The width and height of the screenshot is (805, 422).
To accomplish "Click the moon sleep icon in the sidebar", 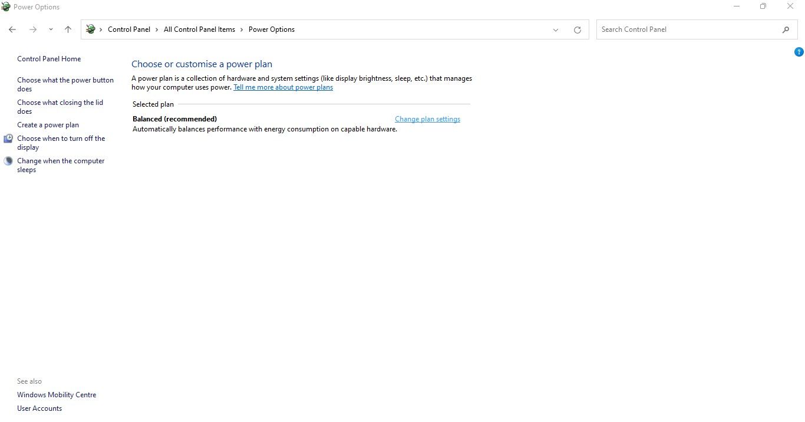I will (x=8, y=161).
